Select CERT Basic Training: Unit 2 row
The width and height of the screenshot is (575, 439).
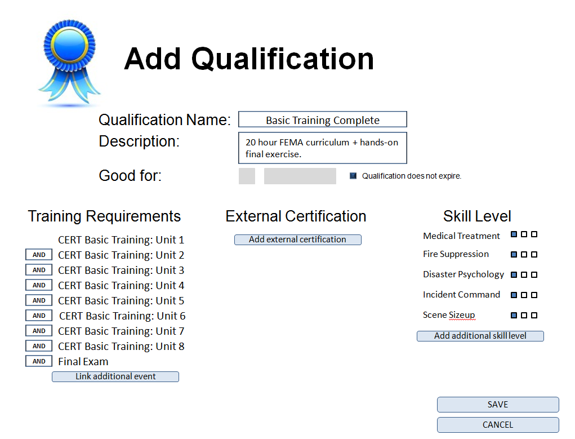point(121,255)
